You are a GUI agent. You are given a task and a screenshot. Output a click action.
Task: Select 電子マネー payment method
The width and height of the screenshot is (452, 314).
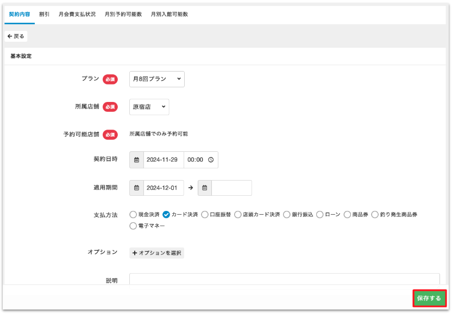click(x=133, y=226)
